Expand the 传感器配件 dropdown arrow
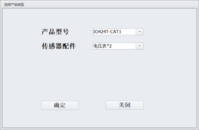Screen dimensions: 199x130 pos(140,46)
